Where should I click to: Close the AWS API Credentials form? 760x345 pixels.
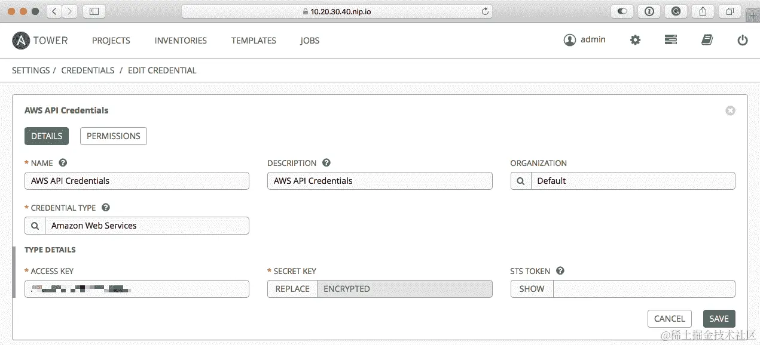tap(730, 110)
